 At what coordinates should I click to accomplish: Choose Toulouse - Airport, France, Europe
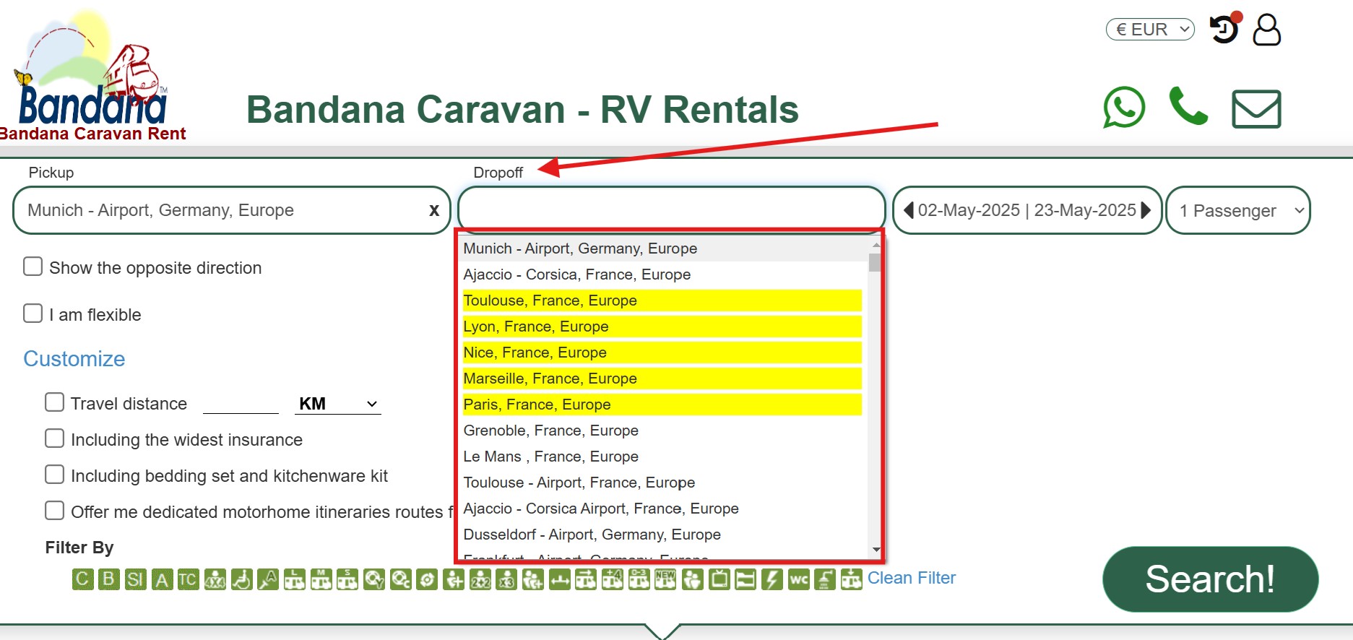(662, 483)
